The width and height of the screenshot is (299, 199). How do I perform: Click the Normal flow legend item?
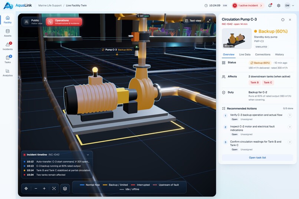pyautogui.click(x=90, y=185)
